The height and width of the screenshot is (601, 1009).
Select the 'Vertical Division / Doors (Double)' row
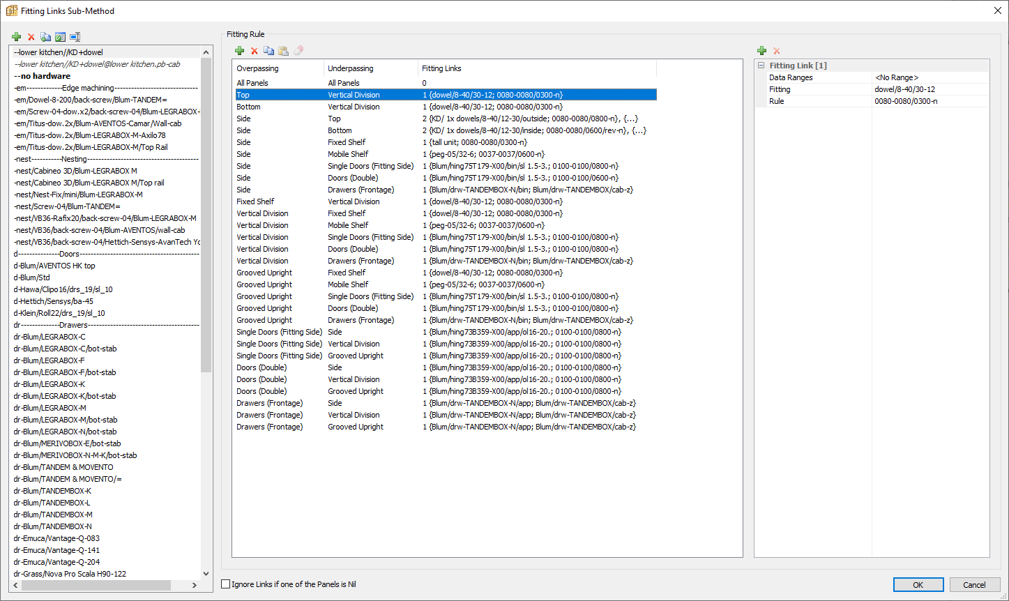click(x=445, y=249)
